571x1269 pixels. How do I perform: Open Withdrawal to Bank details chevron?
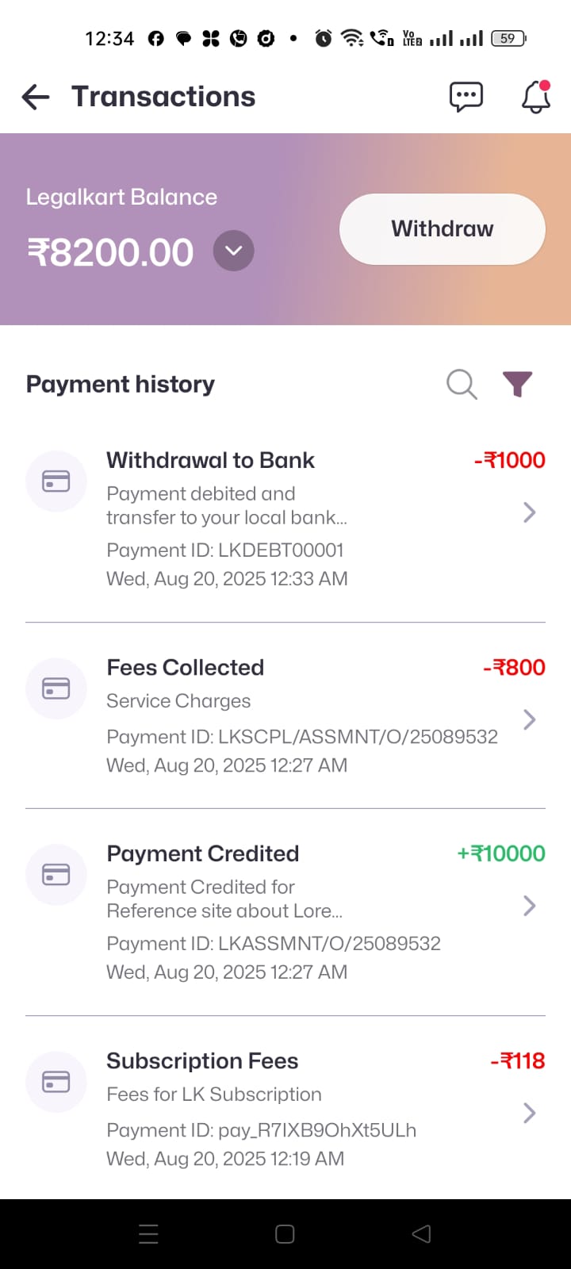(x=530, y=512)
